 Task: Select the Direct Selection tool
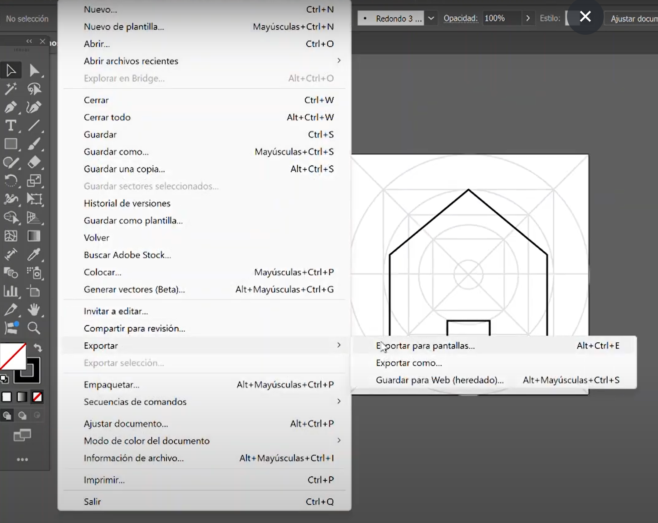(x=34, y=70)
